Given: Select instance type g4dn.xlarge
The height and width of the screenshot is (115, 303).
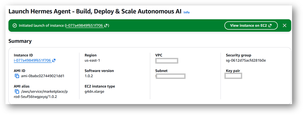Looking at the screenshot, I should click(x=94, y=92).
